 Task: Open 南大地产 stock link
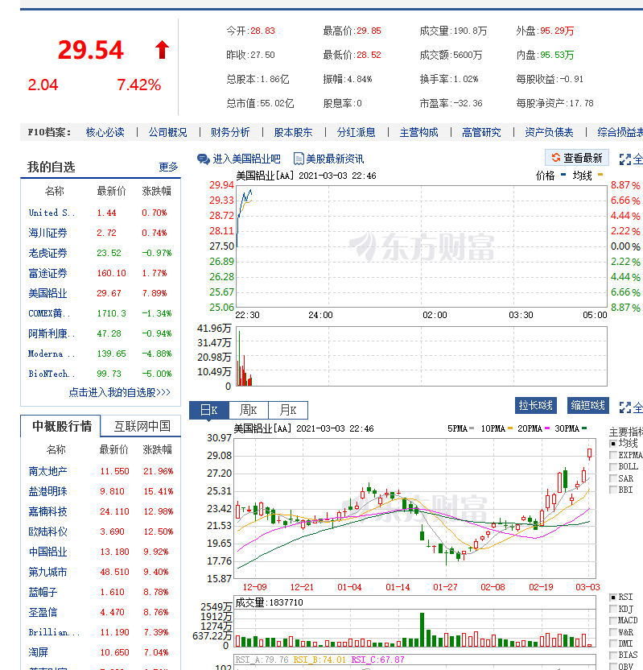(x=47, y=471)
